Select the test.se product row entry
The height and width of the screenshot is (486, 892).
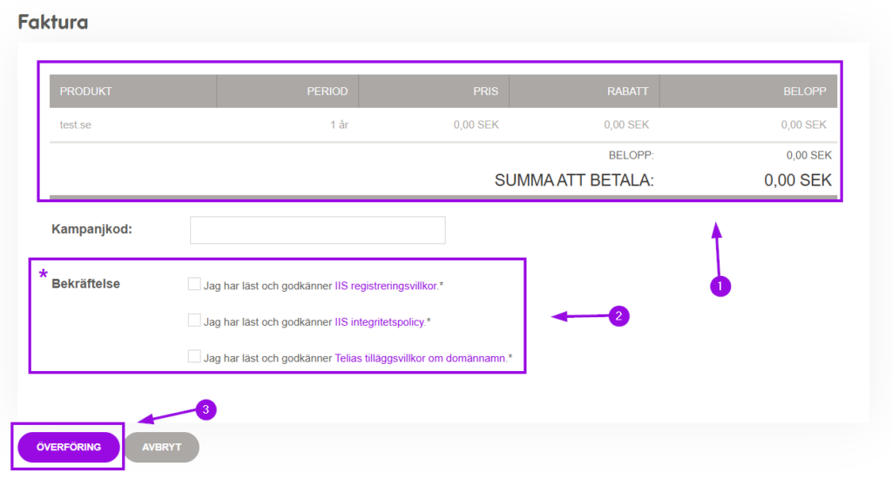point(76,125)
